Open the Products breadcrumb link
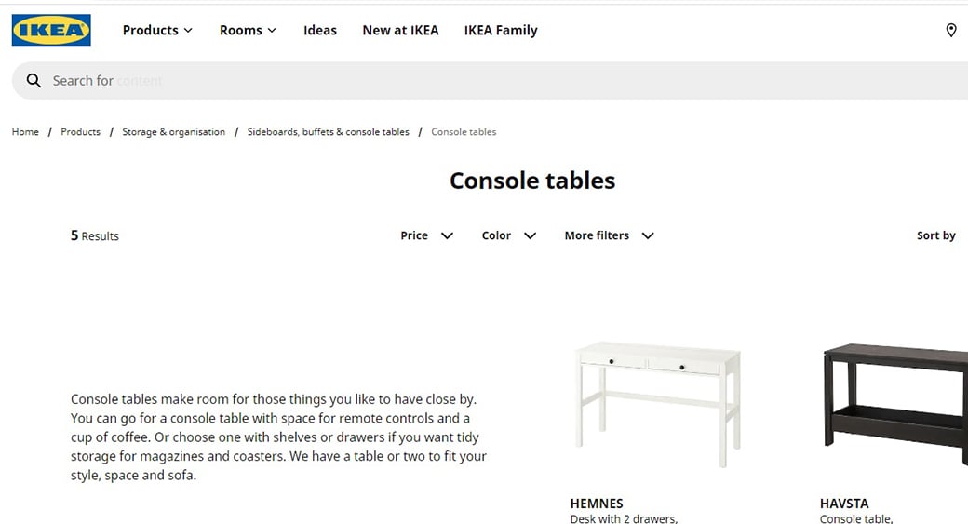This screenshot has height=524, width=968. 80,132
